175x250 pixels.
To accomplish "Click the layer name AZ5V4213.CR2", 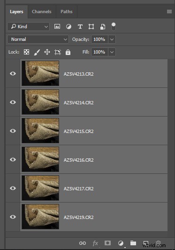I will point(79,74).
